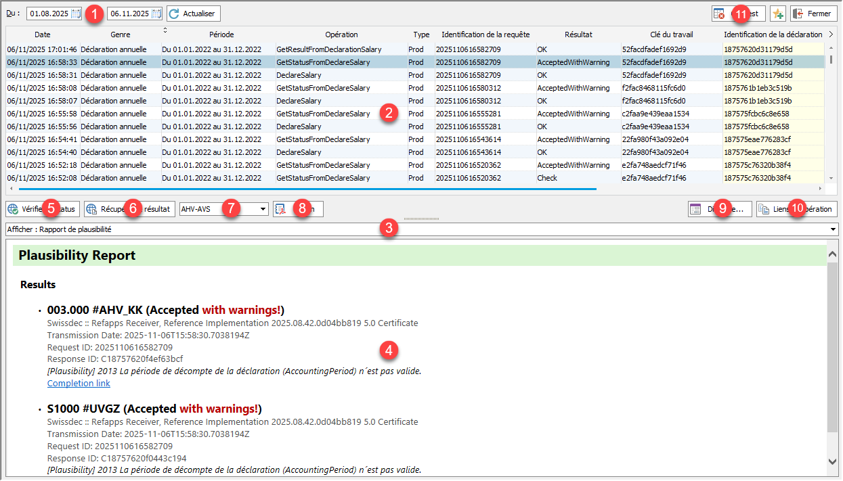
Task: Select the GetResultFromDeclarationSalary row
Action: click(328, 49)
